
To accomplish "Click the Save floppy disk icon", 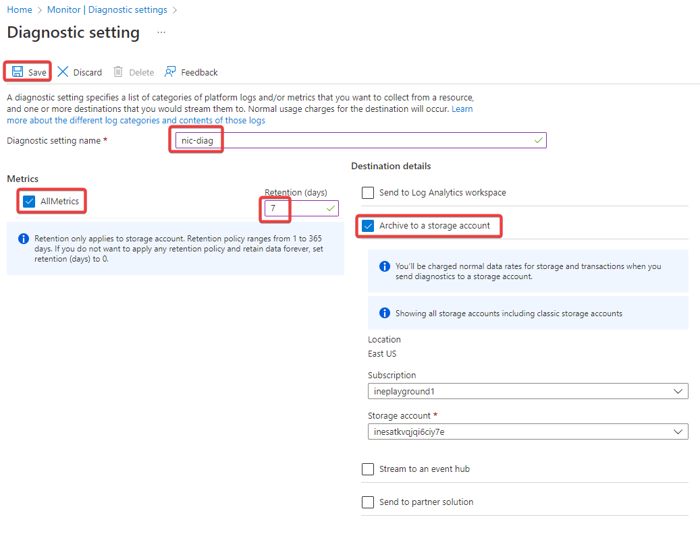I will [18, 72].
